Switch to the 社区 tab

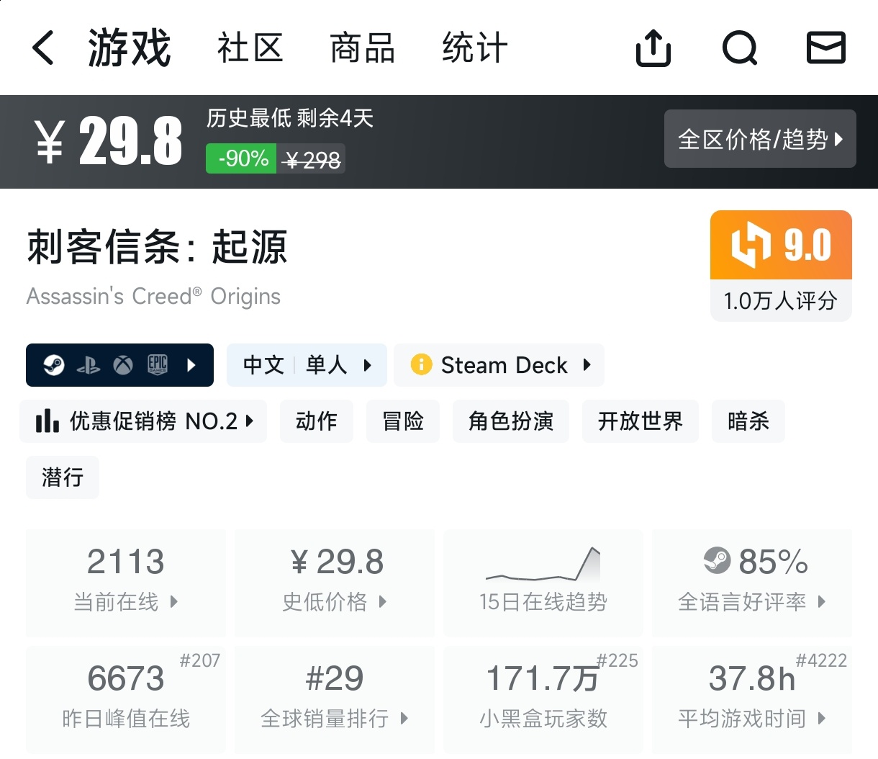pyautogui.click(x=250, y=48)
